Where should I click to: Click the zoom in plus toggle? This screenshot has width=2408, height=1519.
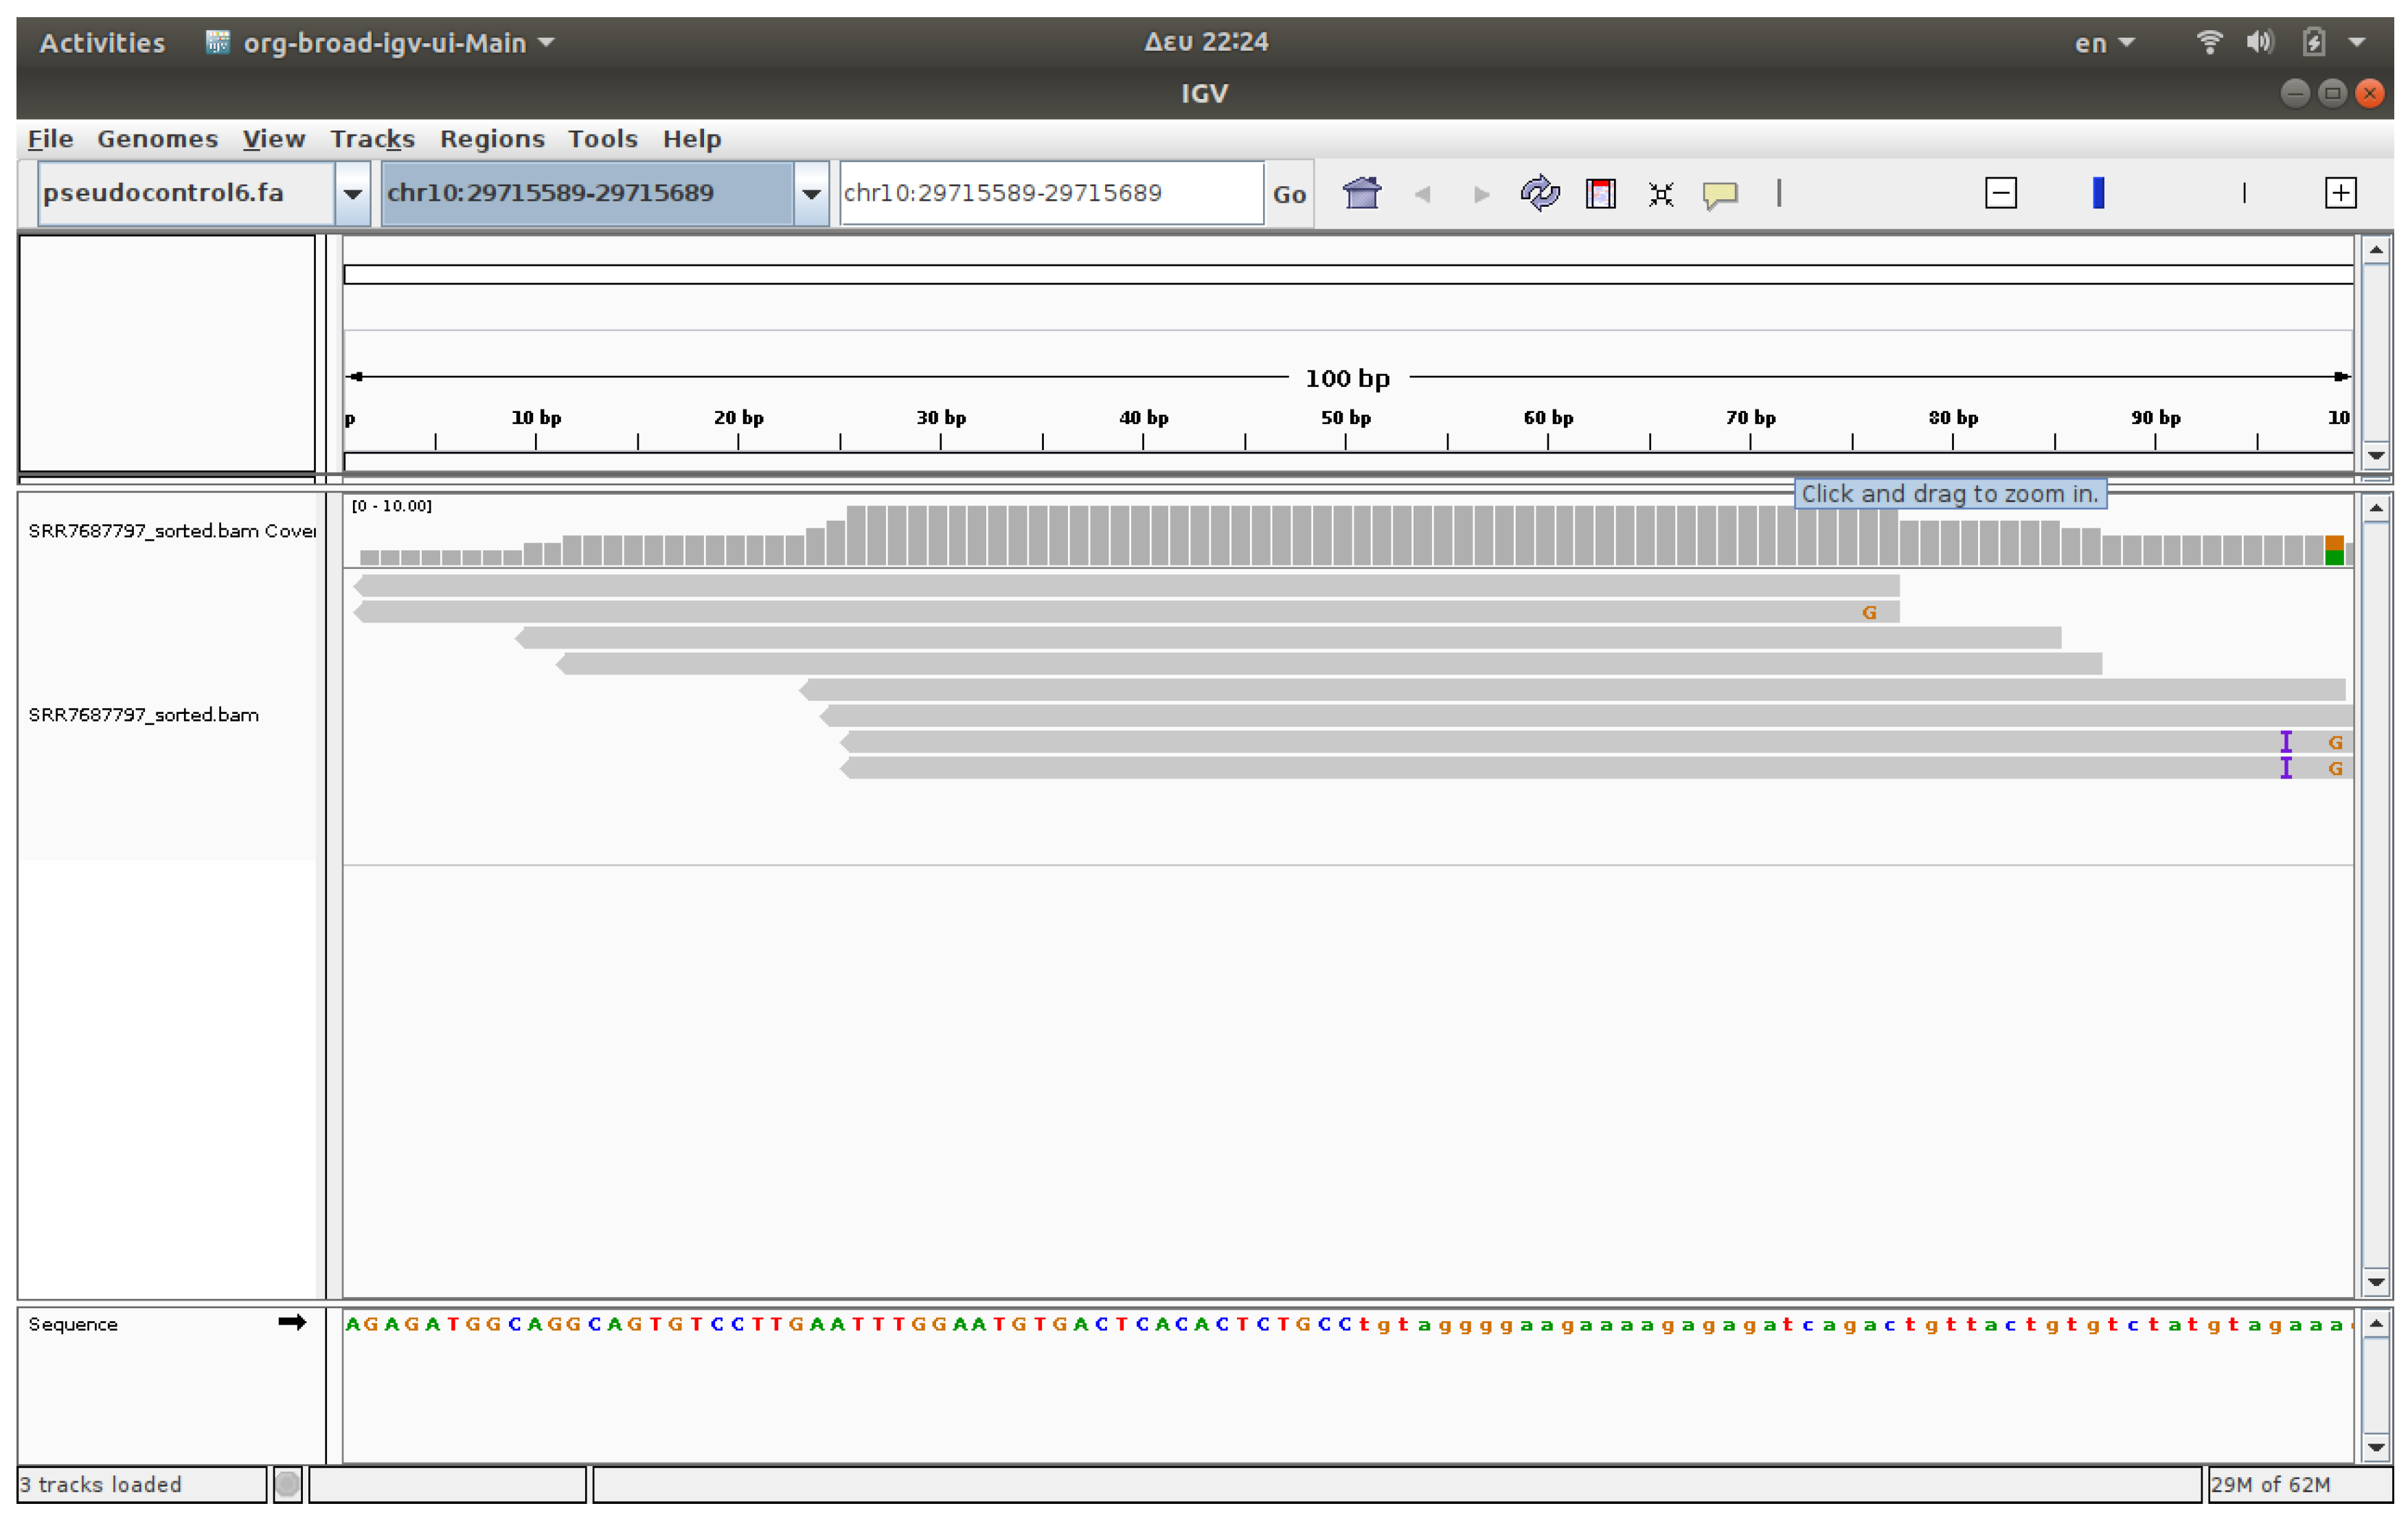click(2340, 192)
